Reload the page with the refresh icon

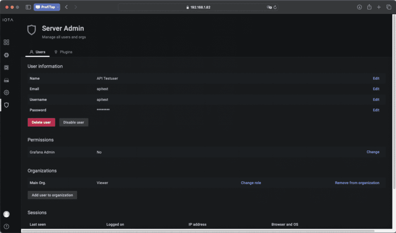tap(275, 7)
